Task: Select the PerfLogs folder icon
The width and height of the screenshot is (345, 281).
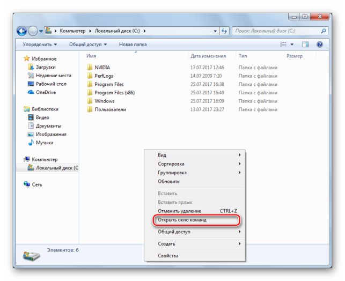Action: click(90, 76)
